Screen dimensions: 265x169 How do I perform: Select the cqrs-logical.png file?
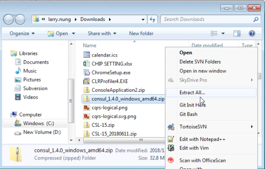pos(106,108)
